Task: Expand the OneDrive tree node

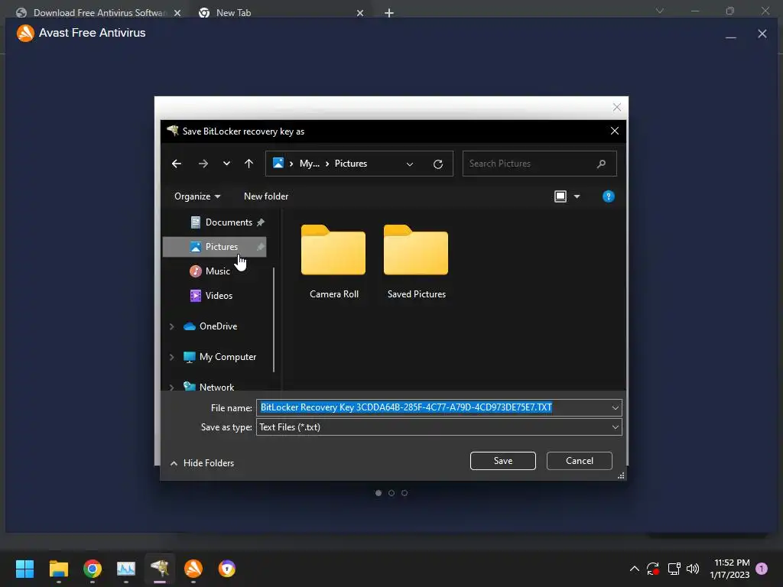Action: [172, 326]
